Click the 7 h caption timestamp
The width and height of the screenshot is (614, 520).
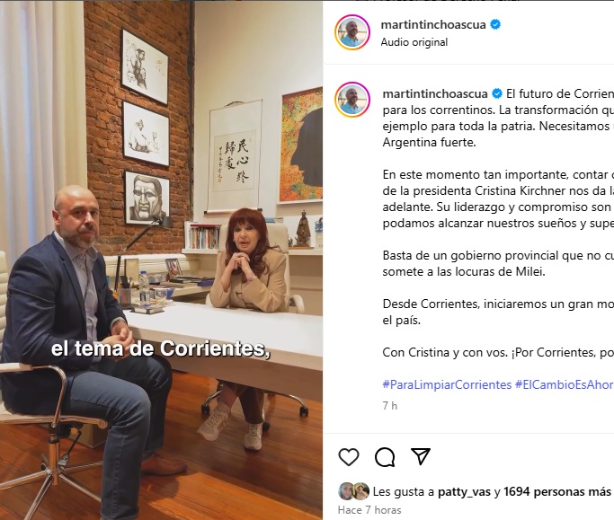tap(389, 406)
